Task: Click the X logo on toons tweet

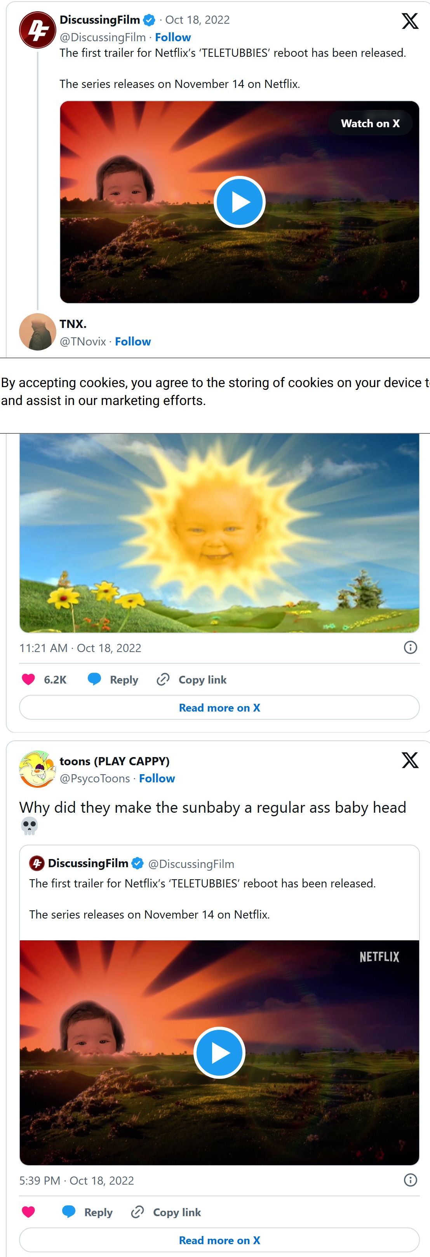Action: [409, 760]
